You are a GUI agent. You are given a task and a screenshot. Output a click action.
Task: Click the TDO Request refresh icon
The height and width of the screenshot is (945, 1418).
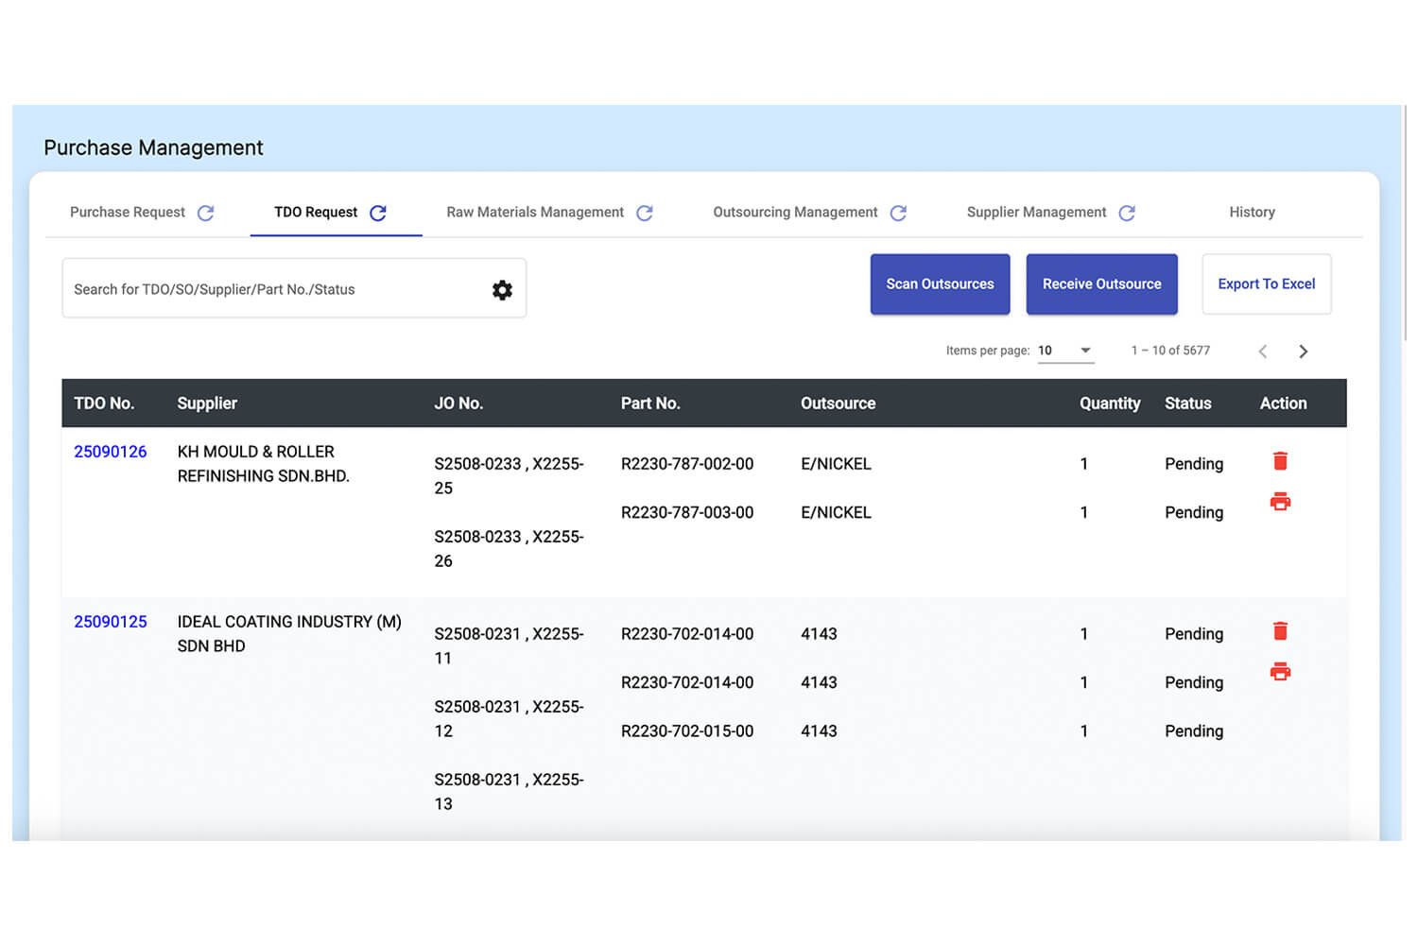click(x=378, y=213)
